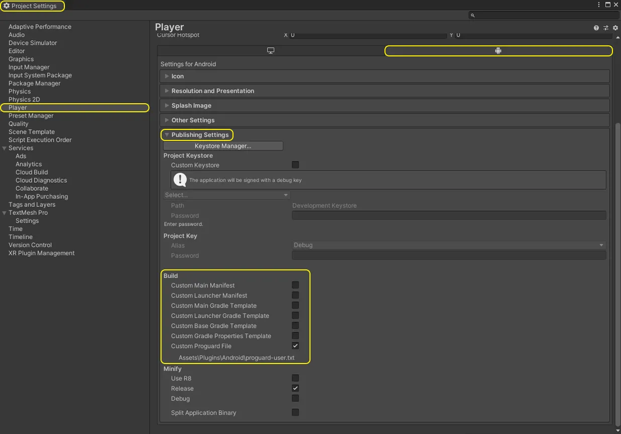
Task: Collapse the Services tree group
Action: pos(5,148)
